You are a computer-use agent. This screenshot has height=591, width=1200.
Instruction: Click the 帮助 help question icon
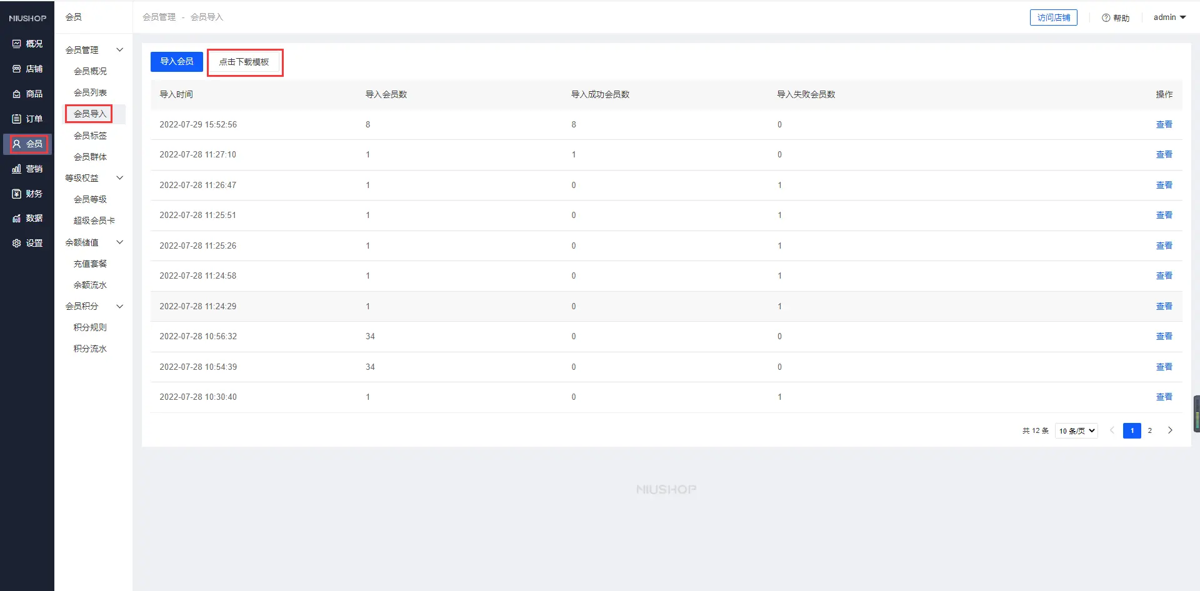tap(1106, 17)
